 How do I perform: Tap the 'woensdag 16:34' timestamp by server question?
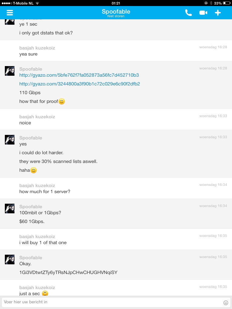tap(213, 185)
